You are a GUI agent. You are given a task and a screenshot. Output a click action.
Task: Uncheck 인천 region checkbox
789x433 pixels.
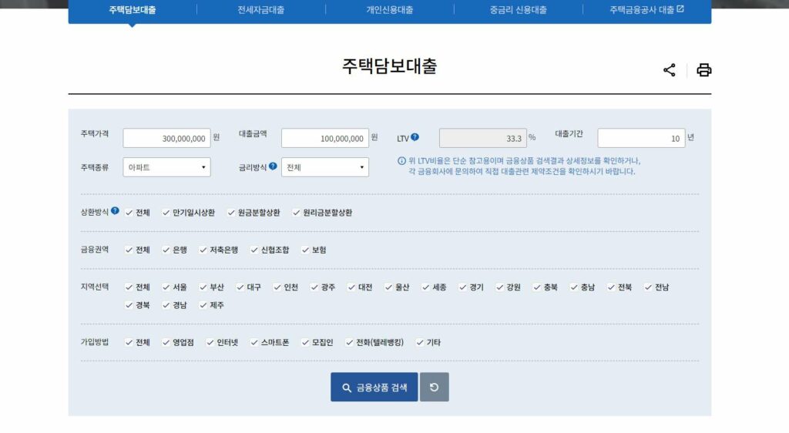tap(277, 287)
